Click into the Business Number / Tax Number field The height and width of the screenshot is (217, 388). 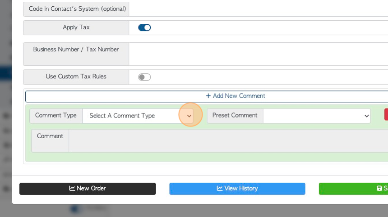[x=259, y=54]
